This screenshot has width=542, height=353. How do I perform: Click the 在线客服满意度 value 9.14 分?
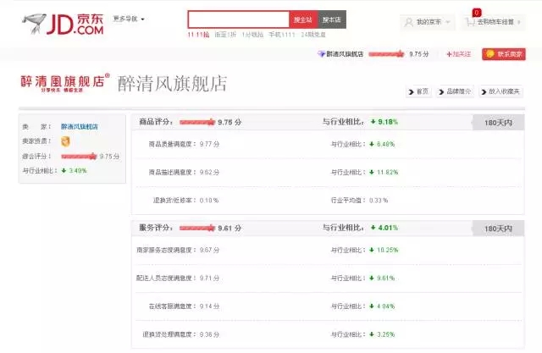(209, 306)
